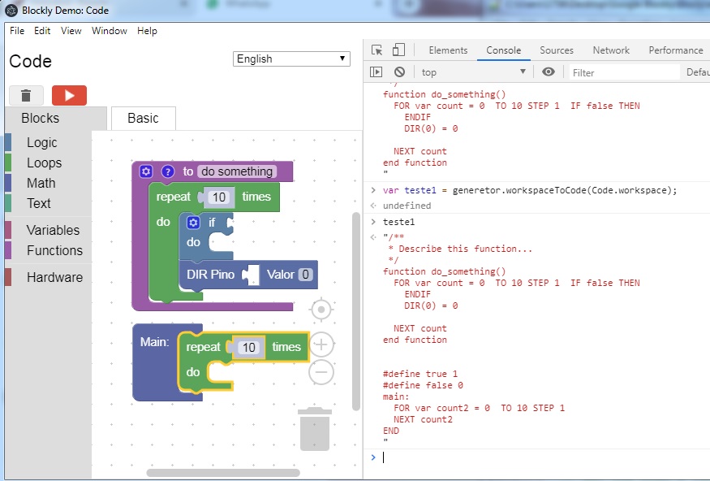Open the Window menu
This screenshot has width=710, height=481.
click(x=109, y=31)
